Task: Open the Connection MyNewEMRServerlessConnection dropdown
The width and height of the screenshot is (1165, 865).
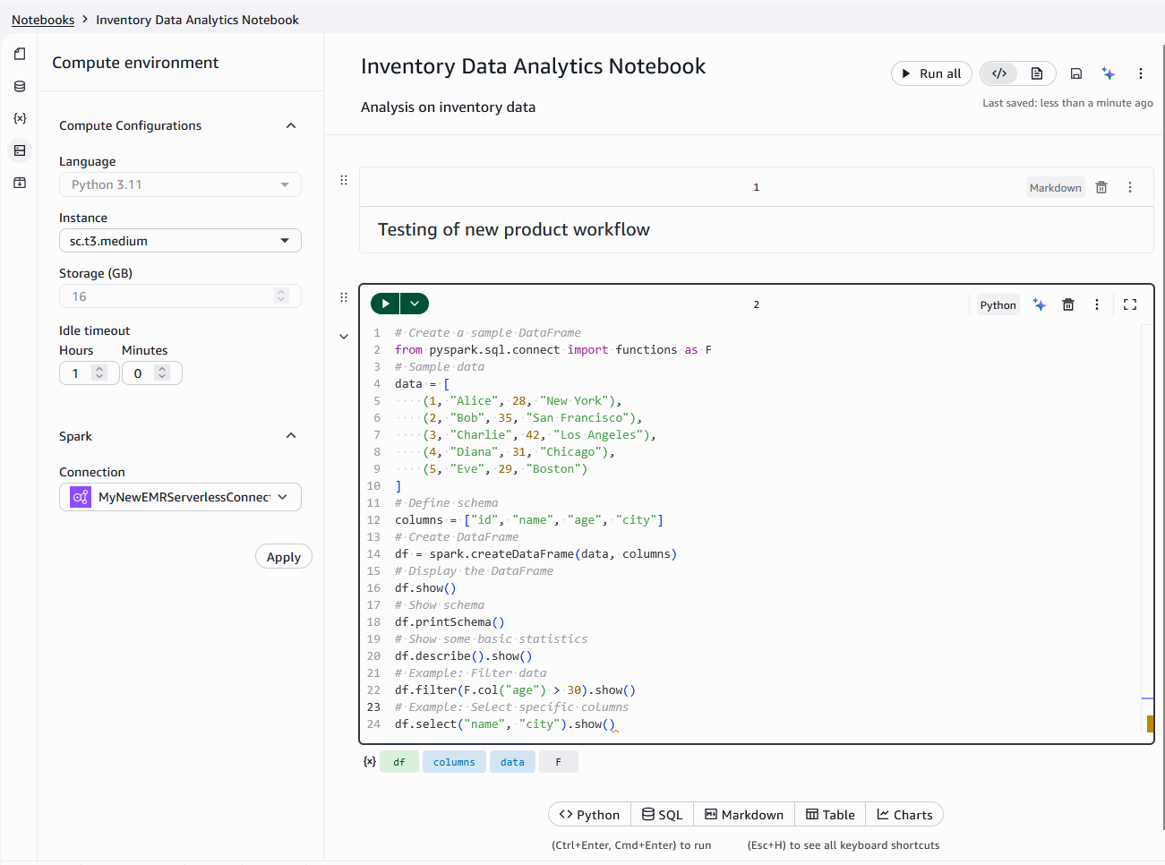Action: 180,497
